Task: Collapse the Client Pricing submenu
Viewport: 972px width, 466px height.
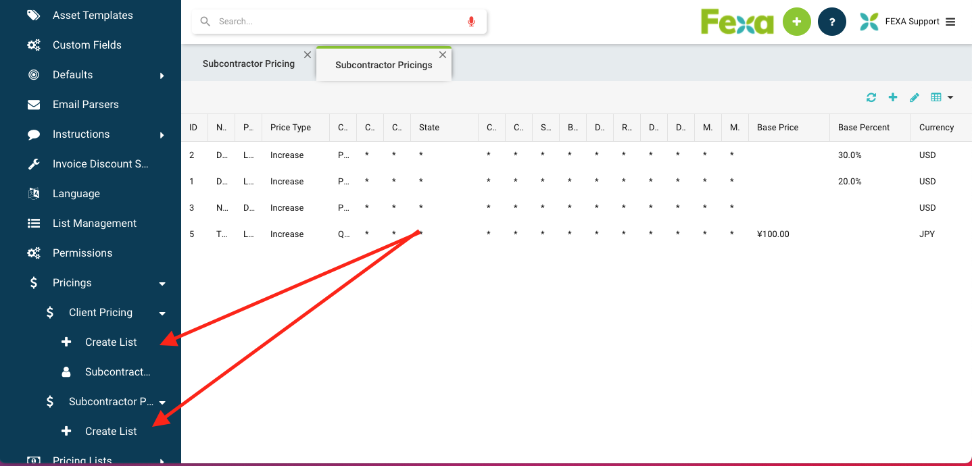Action: (162, 313)
